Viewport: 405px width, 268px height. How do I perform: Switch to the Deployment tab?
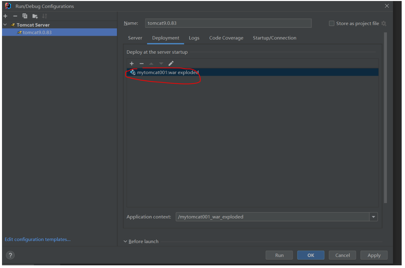pos(166,38)
